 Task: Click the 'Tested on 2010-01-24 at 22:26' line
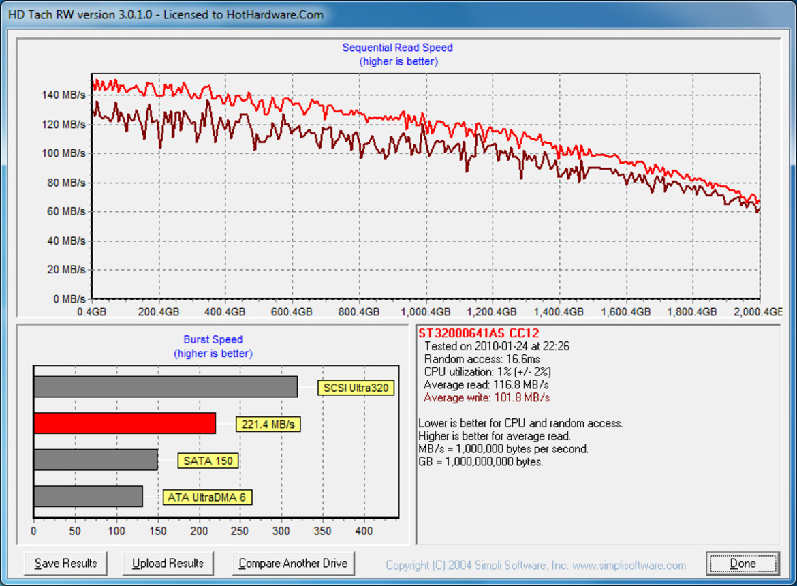click(497, 346)
